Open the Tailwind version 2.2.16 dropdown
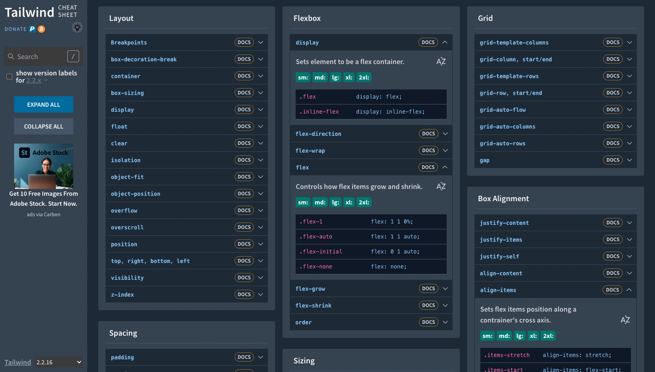Image resolution: width=655 pixels, height=372 pixels. (59, 362)
